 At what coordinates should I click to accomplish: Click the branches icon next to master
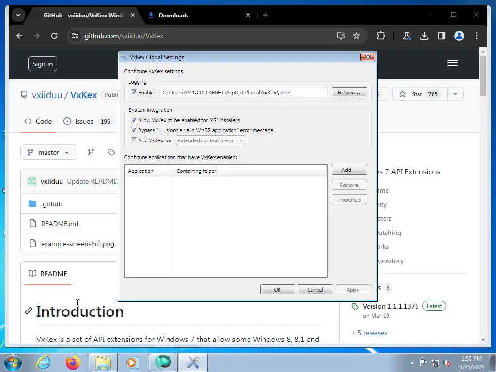coord(91,152)
